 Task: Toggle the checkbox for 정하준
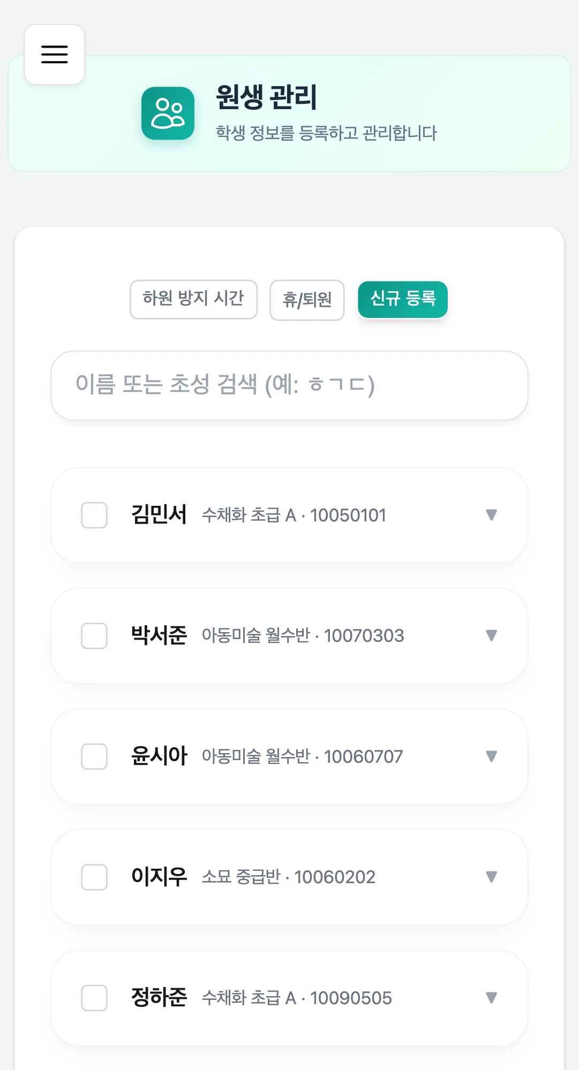coord(94,998)
